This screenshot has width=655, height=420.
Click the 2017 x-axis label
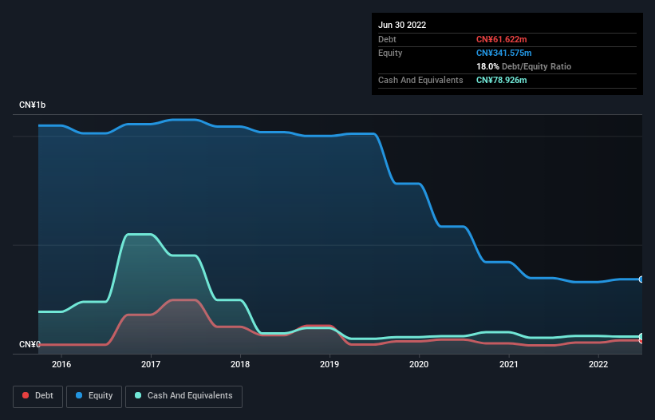[151, 364]
